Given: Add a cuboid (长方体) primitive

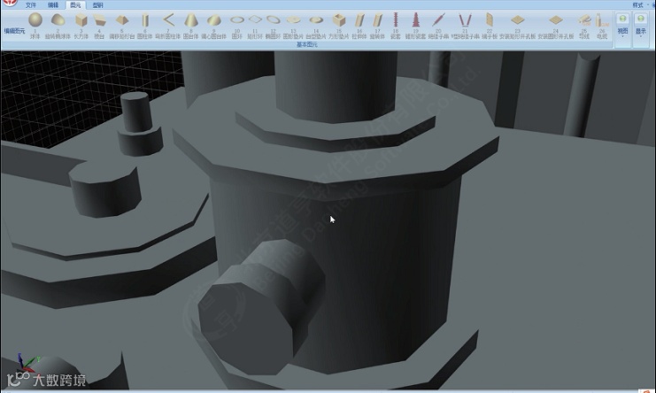Looking at the screenshot, I should point(81,25).
